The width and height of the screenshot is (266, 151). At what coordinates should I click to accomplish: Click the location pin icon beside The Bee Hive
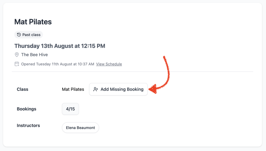pyautogui.click(x=17, y=55)
